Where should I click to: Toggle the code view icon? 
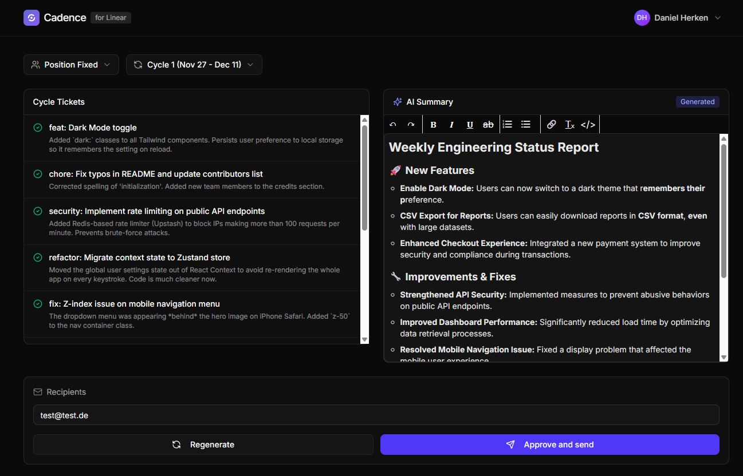click(x=588, y=125)
